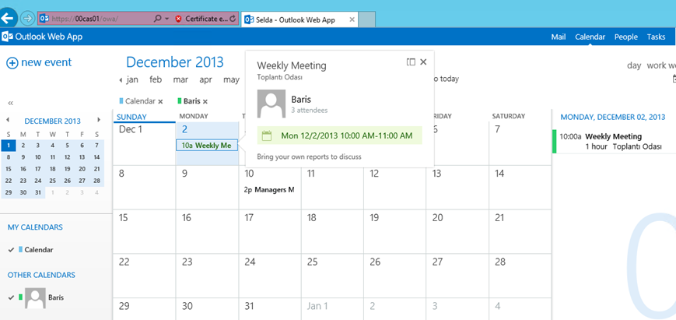The image size is (676, 320).
Task: Switch to the People section
Action: point(625,37)
